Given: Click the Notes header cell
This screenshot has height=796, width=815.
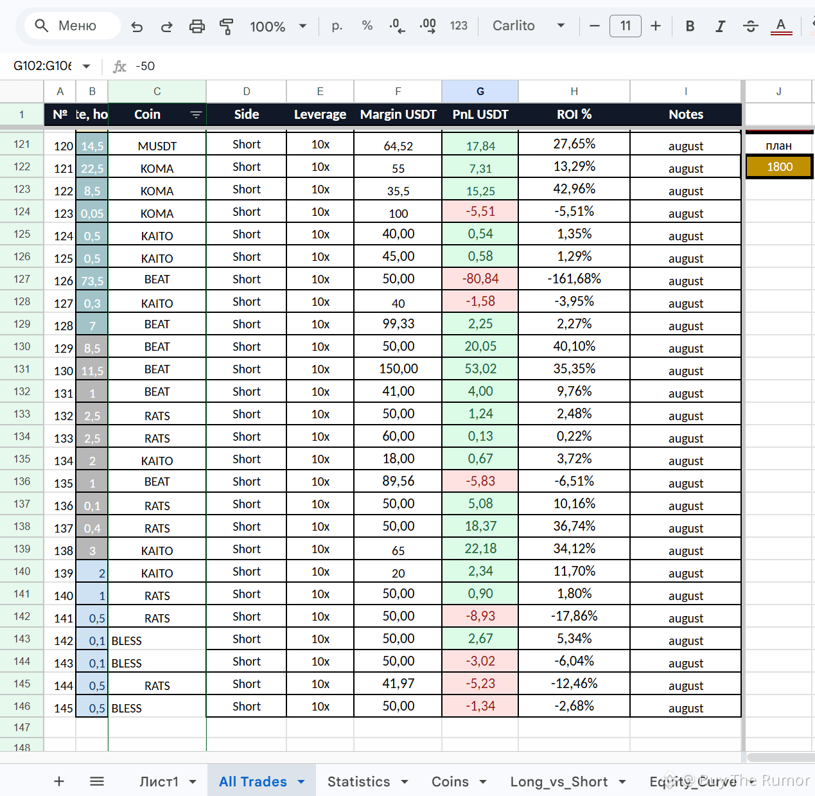Looking at the screenshot, I should pyautogui.click(x=685, y=114).
